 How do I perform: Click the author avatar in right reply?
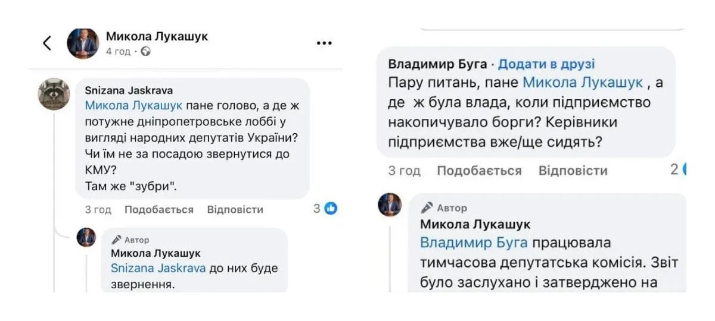coord(390,205)
